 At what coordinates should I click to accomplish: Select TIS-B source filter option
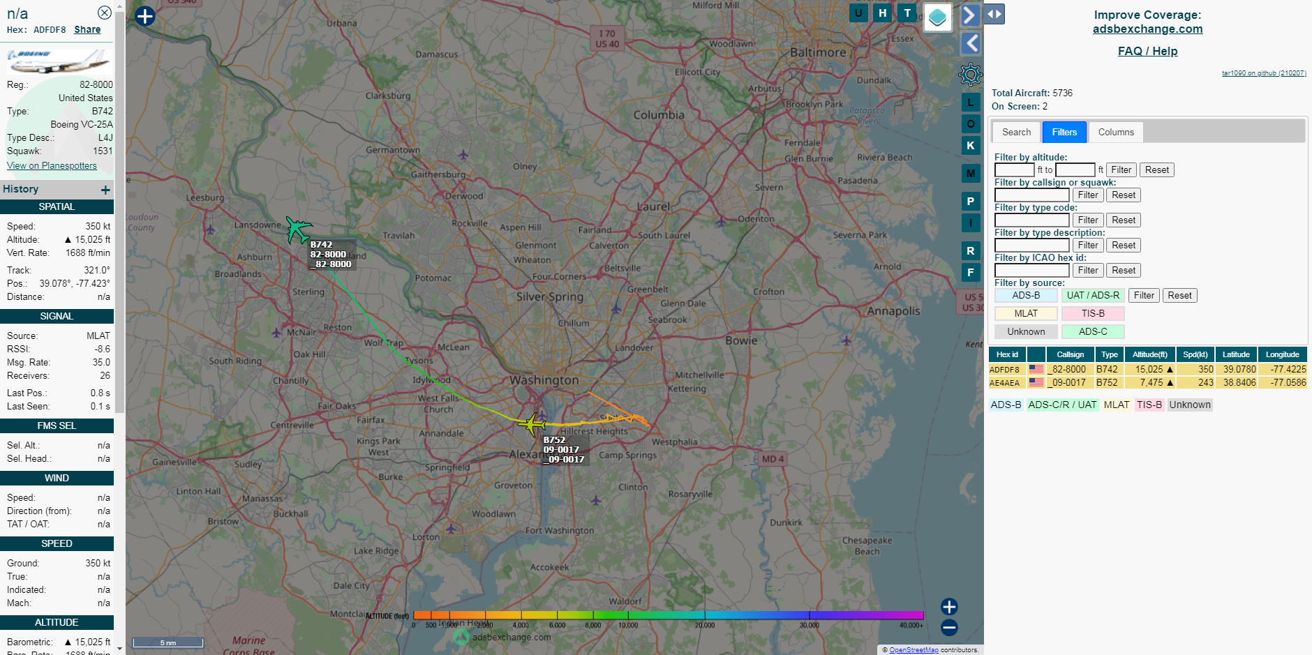[x=1093, y=314]
